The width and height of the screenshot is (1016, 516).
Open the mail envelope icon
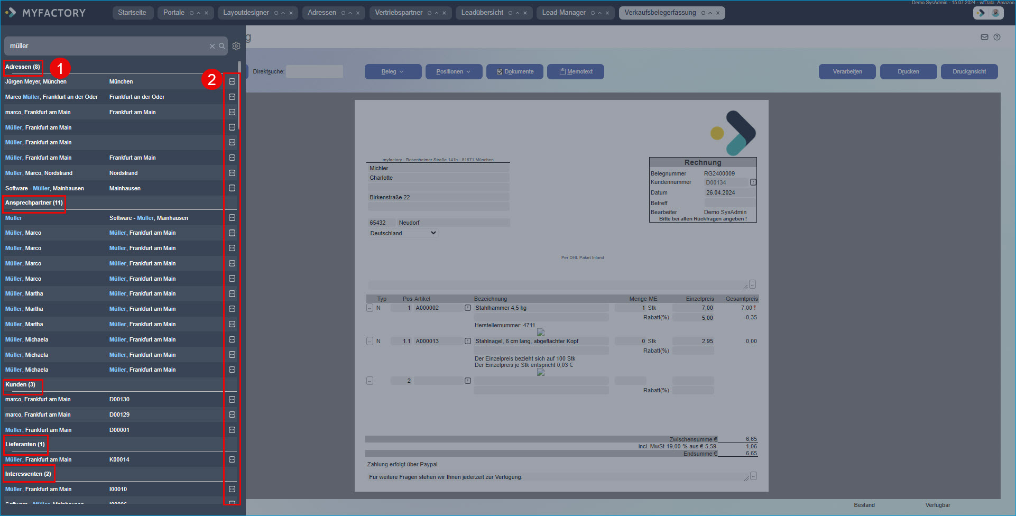(x=984, y=37)
